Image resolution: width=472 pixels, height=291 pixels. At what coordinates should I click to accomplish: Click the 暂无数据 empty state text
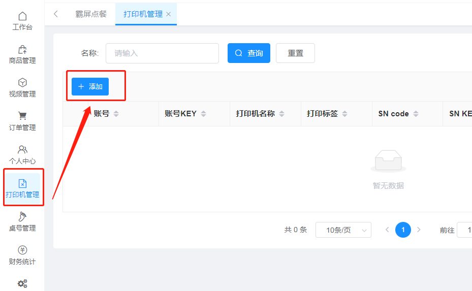[x=388, y=186]
